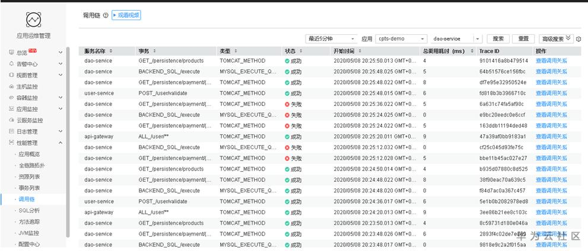This screenshot has height=251, width=588.
Task: Sort by 服务名称 column sort icon
Action: click(110, 51)
